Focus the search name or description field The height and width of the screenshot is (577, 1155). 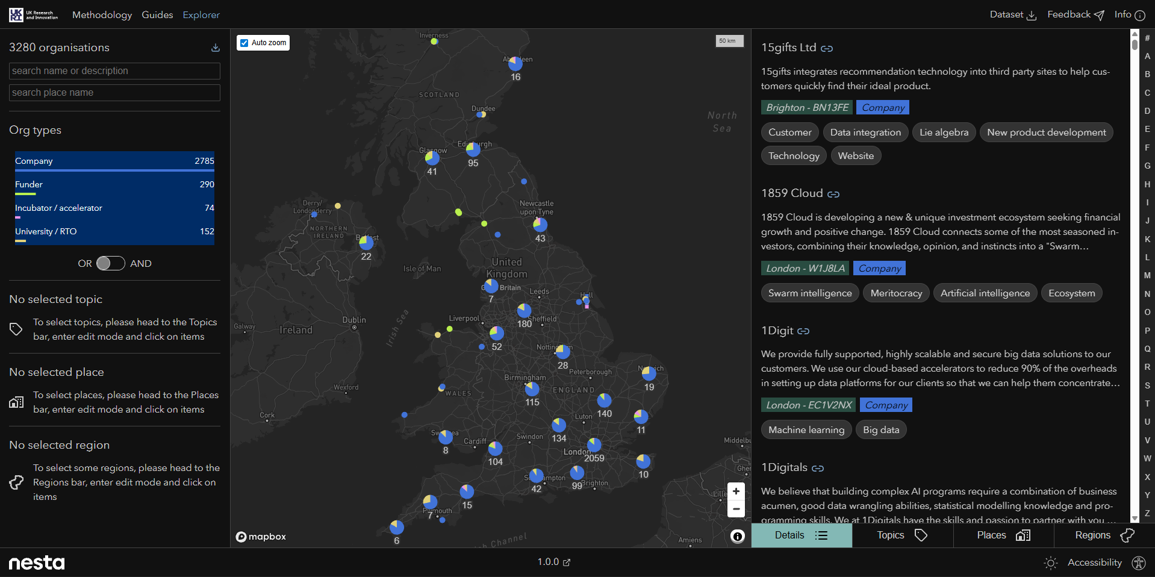[x=114, y=71]
